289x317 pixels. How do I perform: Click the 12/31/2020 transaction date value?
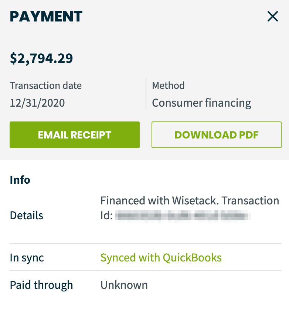tap(37, 103)
